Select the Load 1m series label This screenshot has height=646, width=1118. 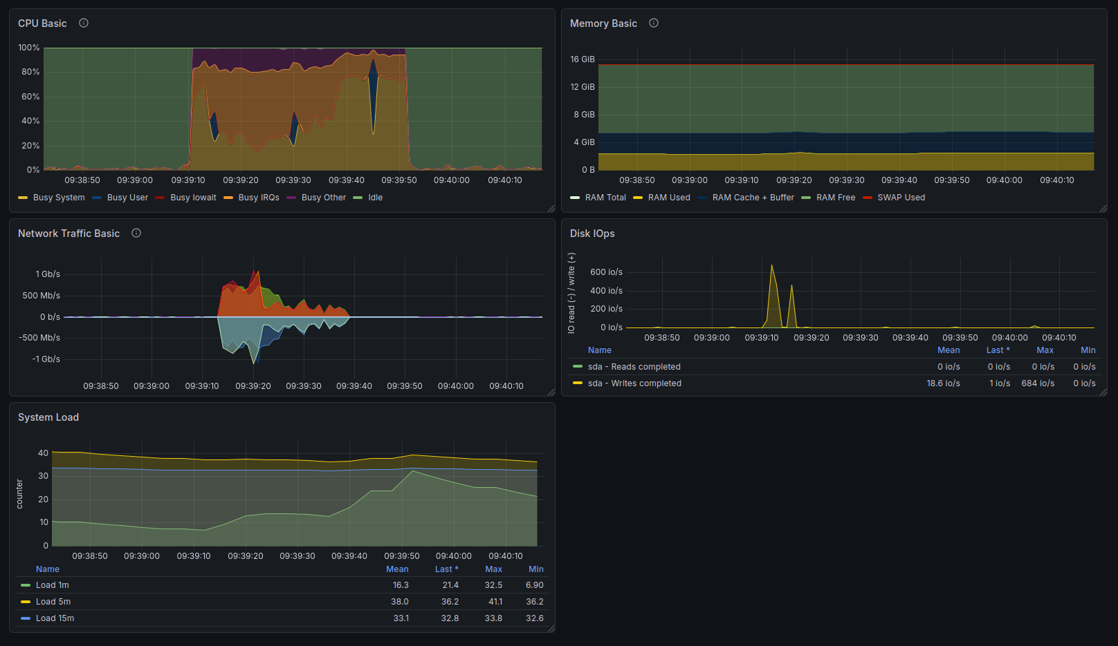point(53,585)
